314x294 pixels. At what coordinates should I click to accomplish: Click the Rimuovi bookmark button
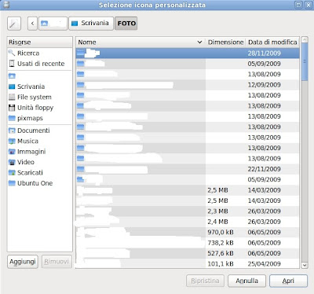[57, 262]
